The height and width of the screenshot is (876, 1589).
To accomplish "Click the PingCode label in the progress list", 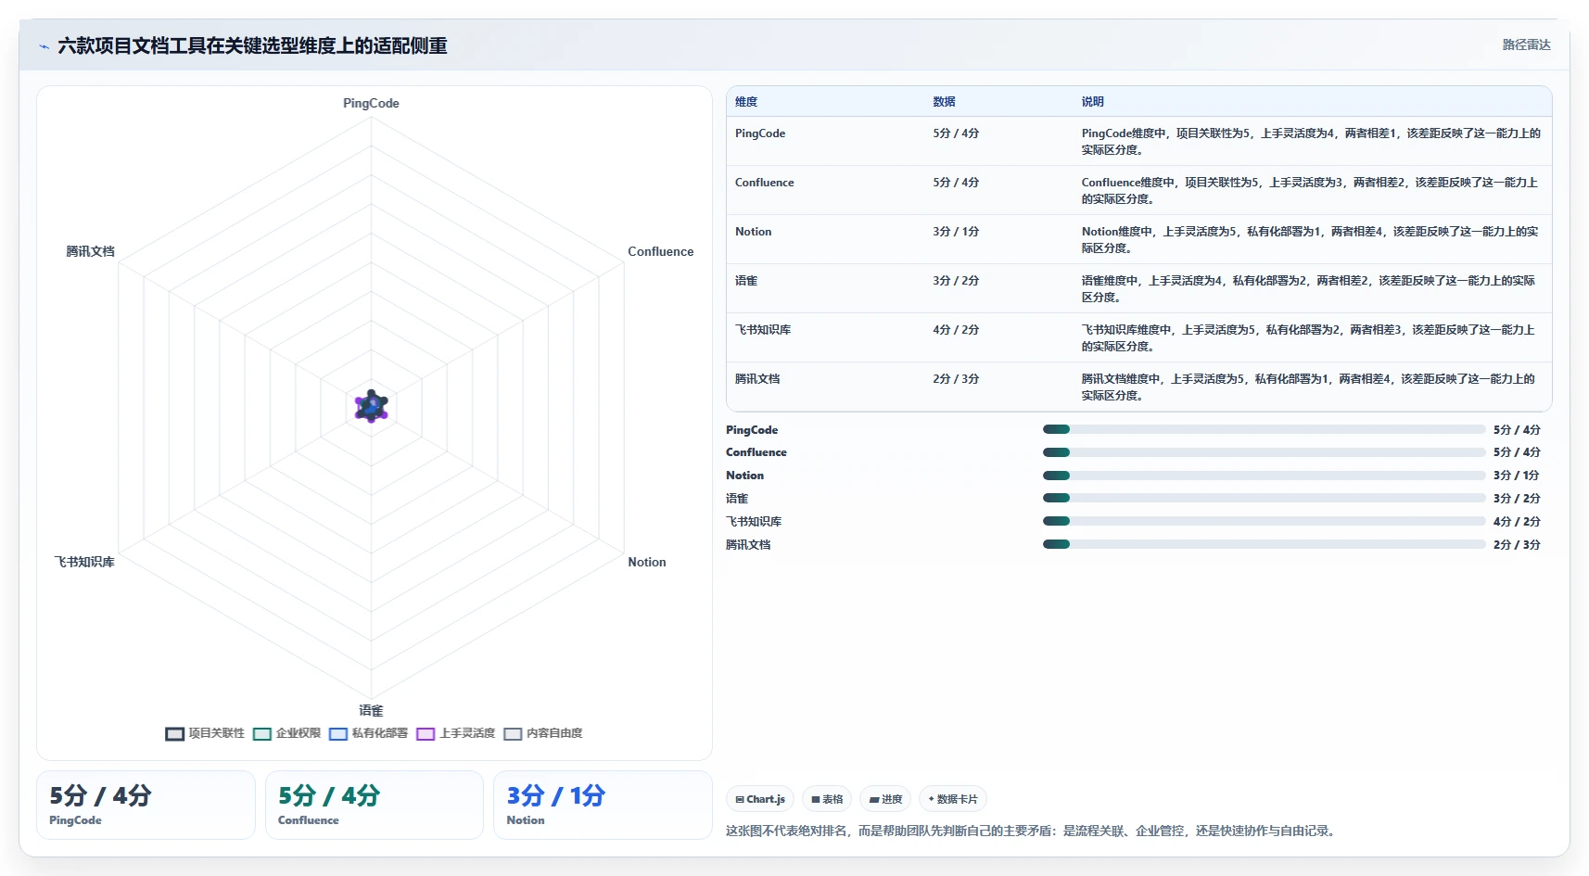I will tap(752, 430).
